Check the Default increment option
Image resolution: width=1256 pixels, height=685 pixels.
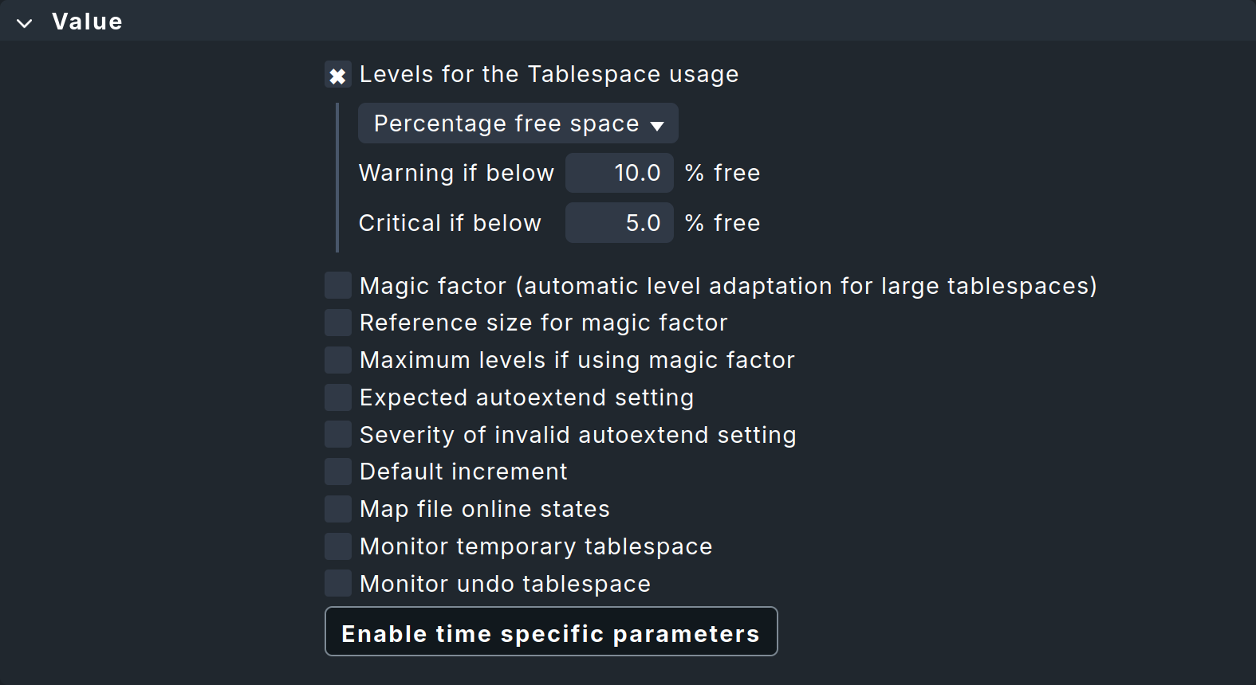coord(337,471)
